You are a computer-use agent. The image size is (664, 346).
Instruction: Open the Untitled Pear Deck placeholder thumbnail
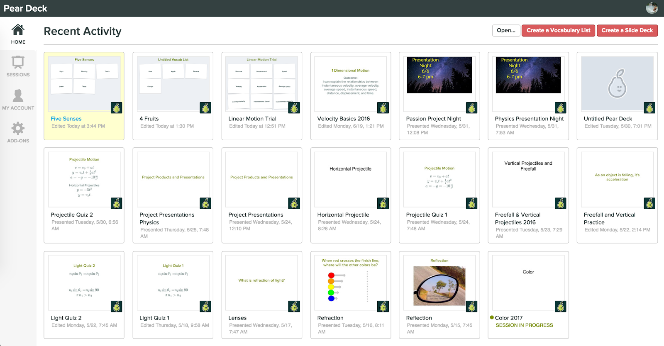tap(617, 84)
